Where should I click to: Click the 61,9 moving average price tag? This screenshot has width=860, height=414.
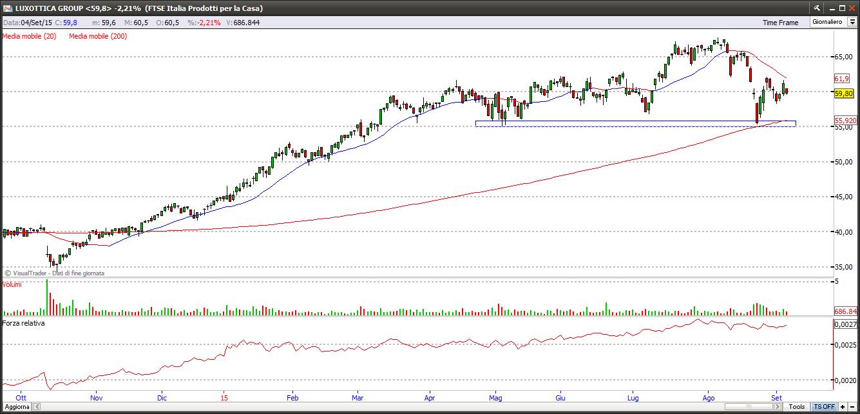[x=841, y=78]
